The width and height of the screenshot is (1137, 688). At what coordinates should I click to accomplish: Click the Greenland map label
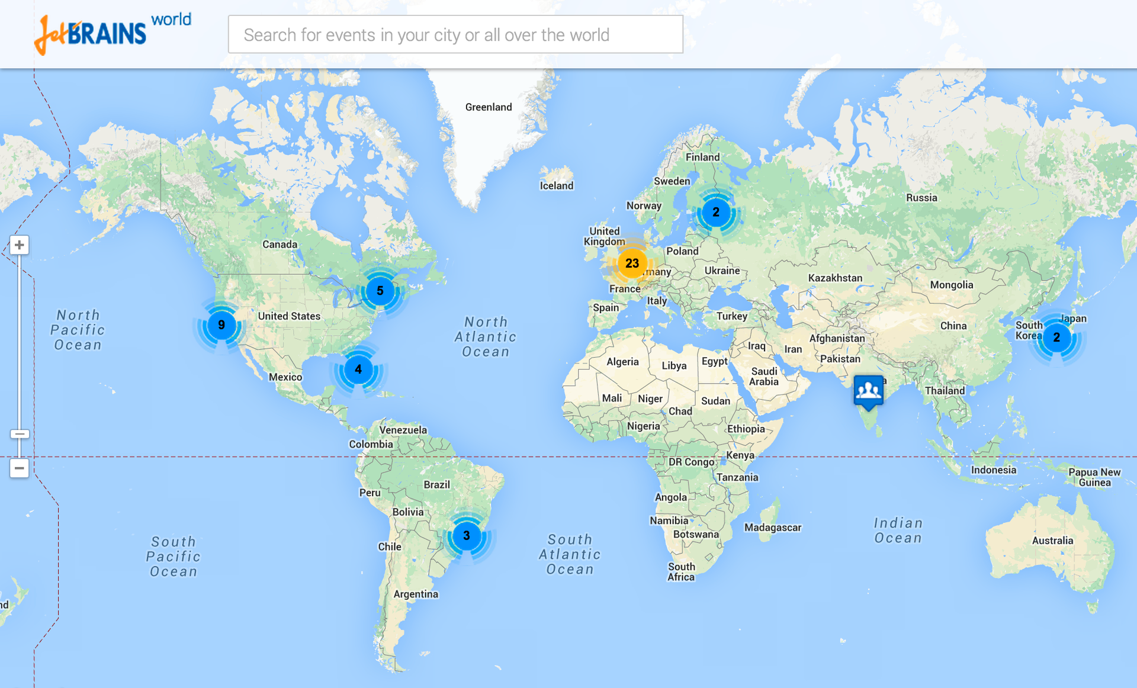[x=488, y=107]
